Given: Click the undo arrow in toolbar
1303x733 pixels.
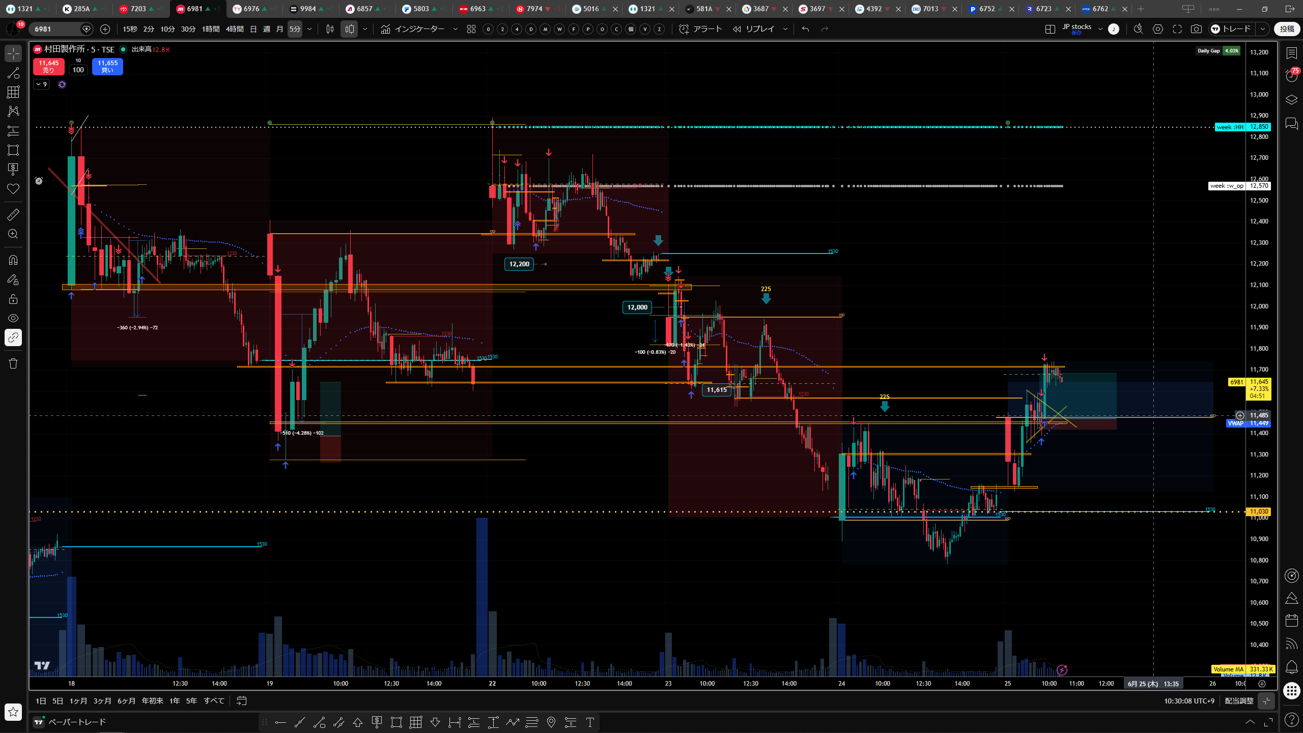Looking at the screenshot, I should click(805, 29).
